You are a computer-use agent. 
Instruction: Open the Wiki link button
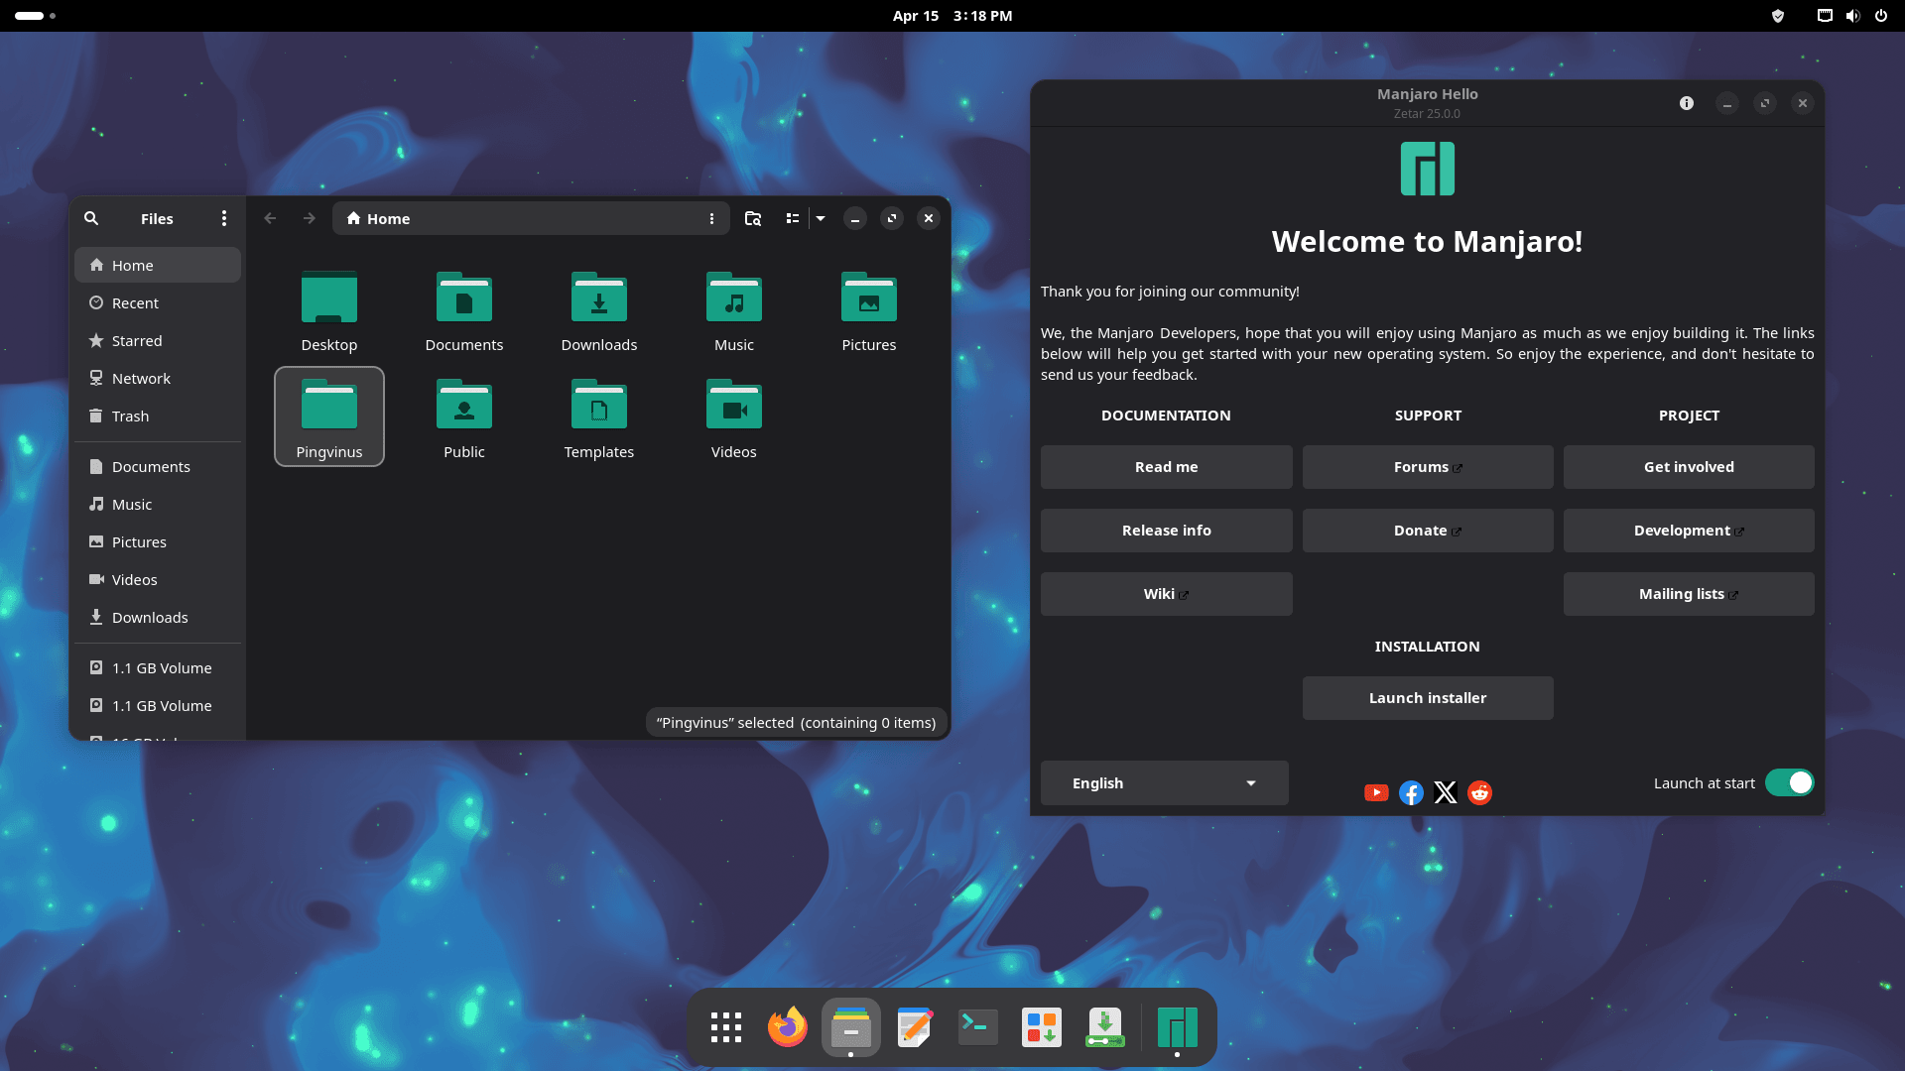(x=1166, y=594)
